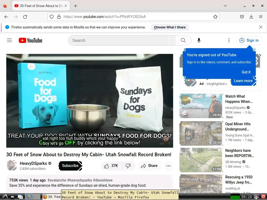Open Rescuing a 1950 Willys Jeep title
This screenshot has width=267, height=200.
(x=239, y=180)
